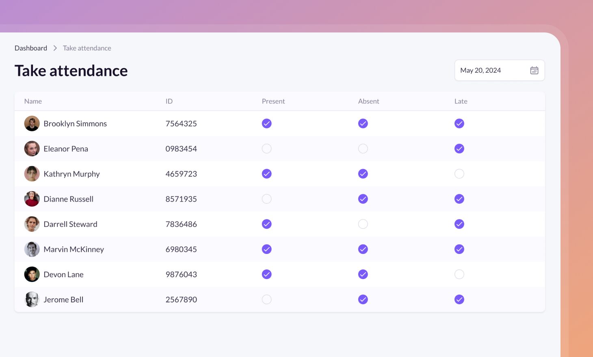Click the breadcrumb chevron separator
The height and width of the screenshot is (357, 593).
pos(55,48)
